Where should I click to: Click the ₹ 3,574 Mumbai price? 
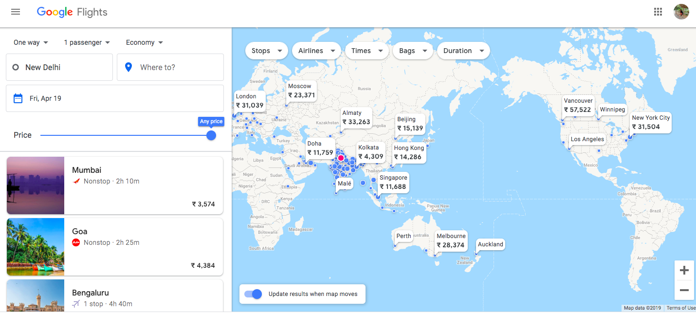(203, 204)
